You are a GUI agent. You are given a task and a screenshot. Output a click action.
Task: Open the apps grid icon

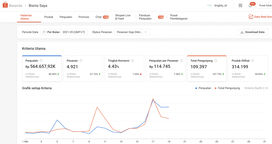[x=240, y=6]
